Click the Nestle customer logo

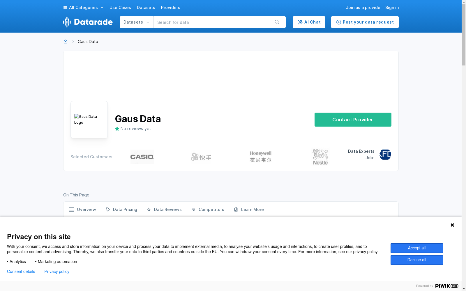point(320,157)
